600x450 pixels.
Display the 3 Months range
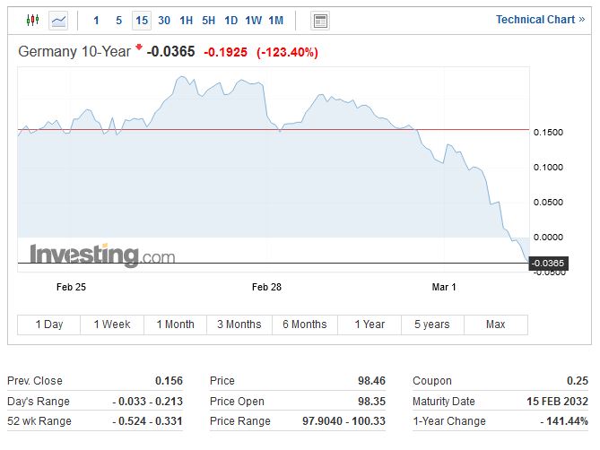[x=239, y=325]
